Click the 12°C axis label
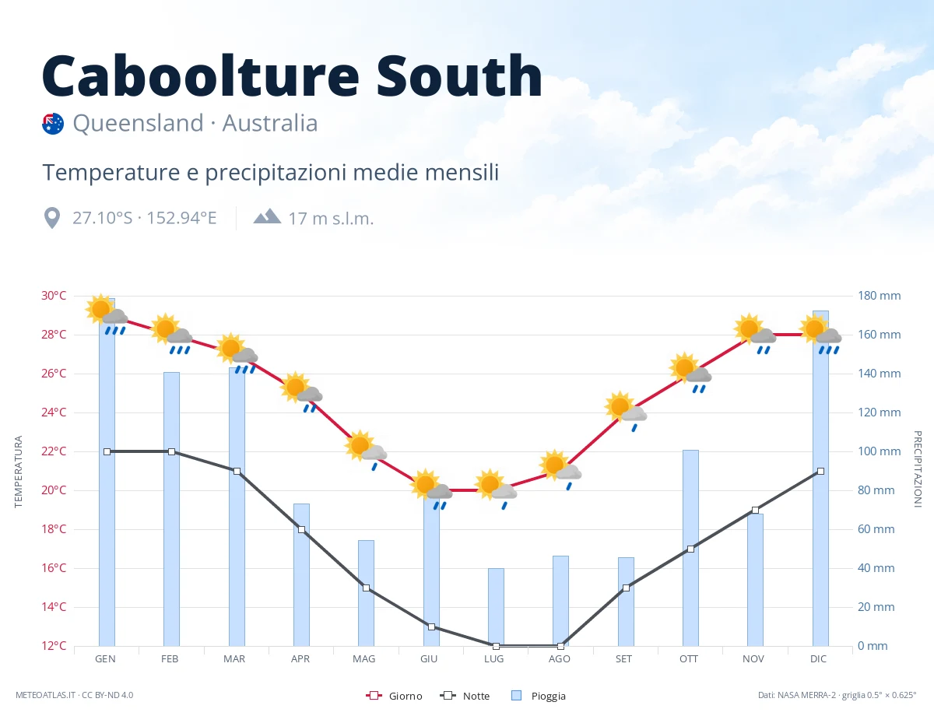934x716 pixels. [54, 646]
